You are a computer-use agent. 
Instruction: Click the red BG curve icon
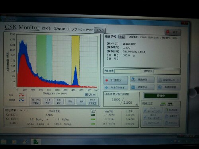coord(21,95)
